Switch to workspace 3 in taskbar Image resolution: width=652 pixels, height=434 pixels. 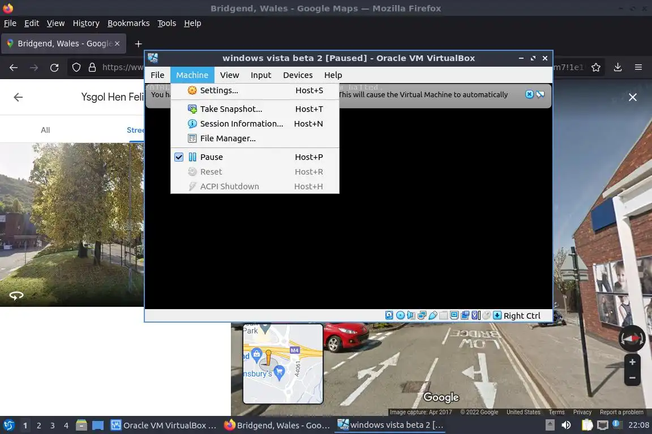pyautogui.click(x=53, y=426)
